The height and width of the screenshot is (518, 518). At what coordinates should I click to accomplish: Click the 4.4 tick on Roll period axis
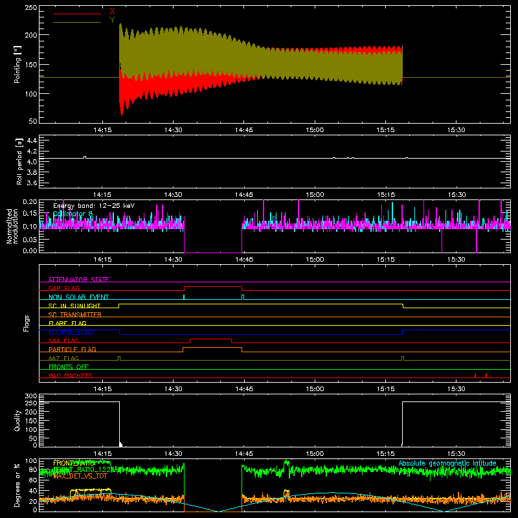[32, 141]
